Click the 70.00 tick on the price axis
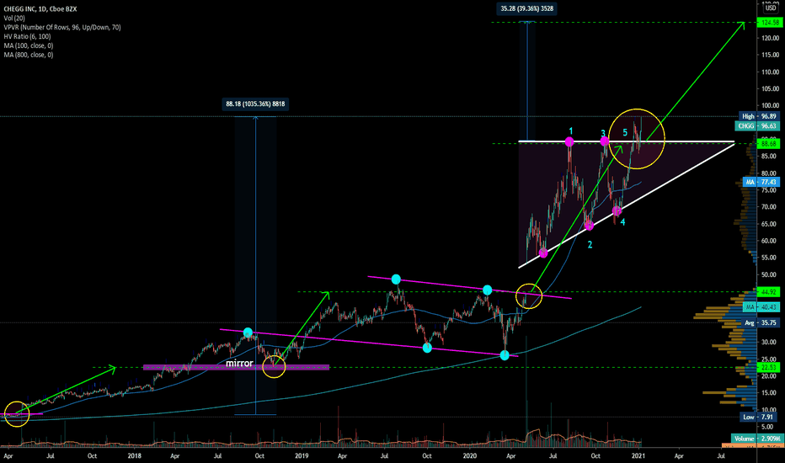The width and height of the screenshot is (785, 463). coord(771,207)
